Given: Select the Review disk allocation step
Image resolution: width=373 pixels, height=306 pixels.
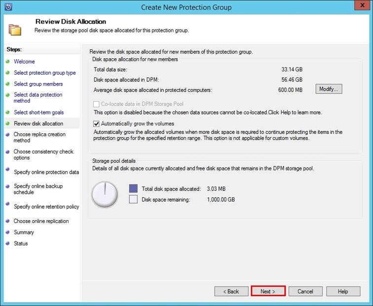Looking at the screenshot, I should 38,123.
